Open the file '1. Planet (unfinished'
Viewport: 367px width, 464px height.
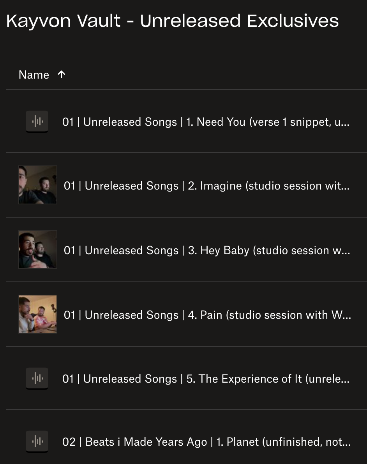click(x=206, y=442)
